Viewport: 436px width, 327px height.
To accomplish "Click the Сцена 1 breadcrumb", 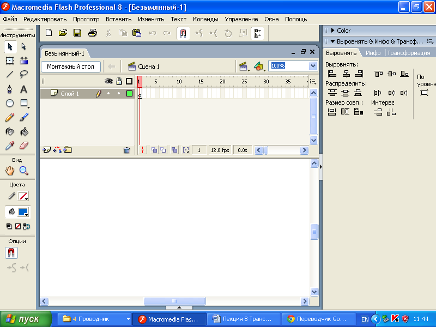I will pyautogui.click(x=144, y=66).
